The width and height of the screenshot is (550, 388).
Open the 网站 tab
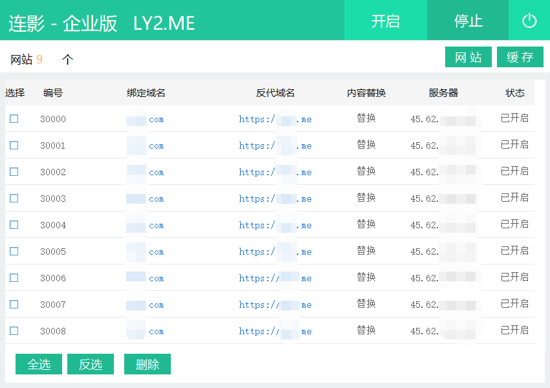[468, 58]
